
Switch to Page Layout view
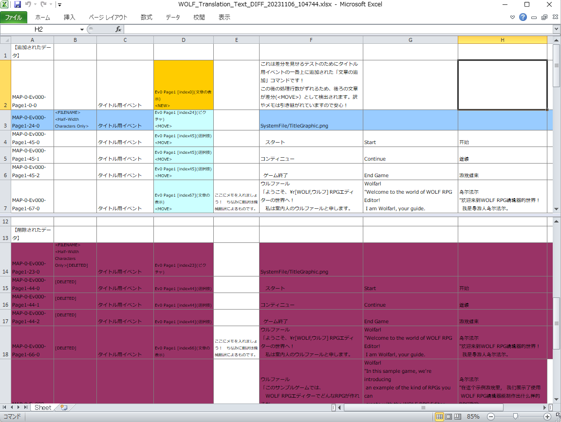pyautogui.click(x=449, y=417)
